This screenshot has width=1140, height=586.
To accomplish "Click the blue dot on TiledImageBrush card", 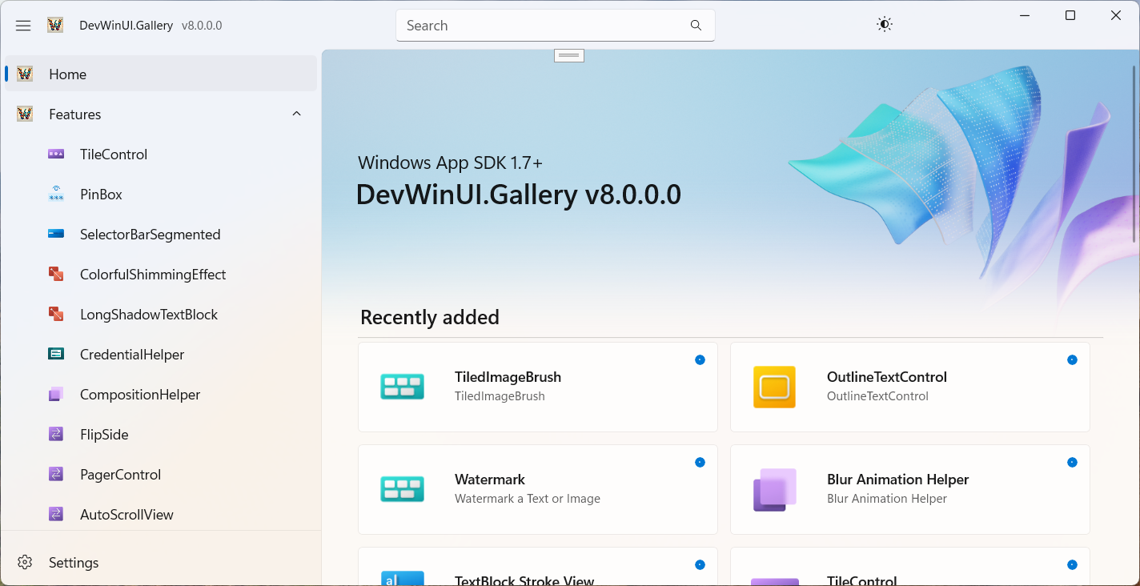I will coord(700,360).
